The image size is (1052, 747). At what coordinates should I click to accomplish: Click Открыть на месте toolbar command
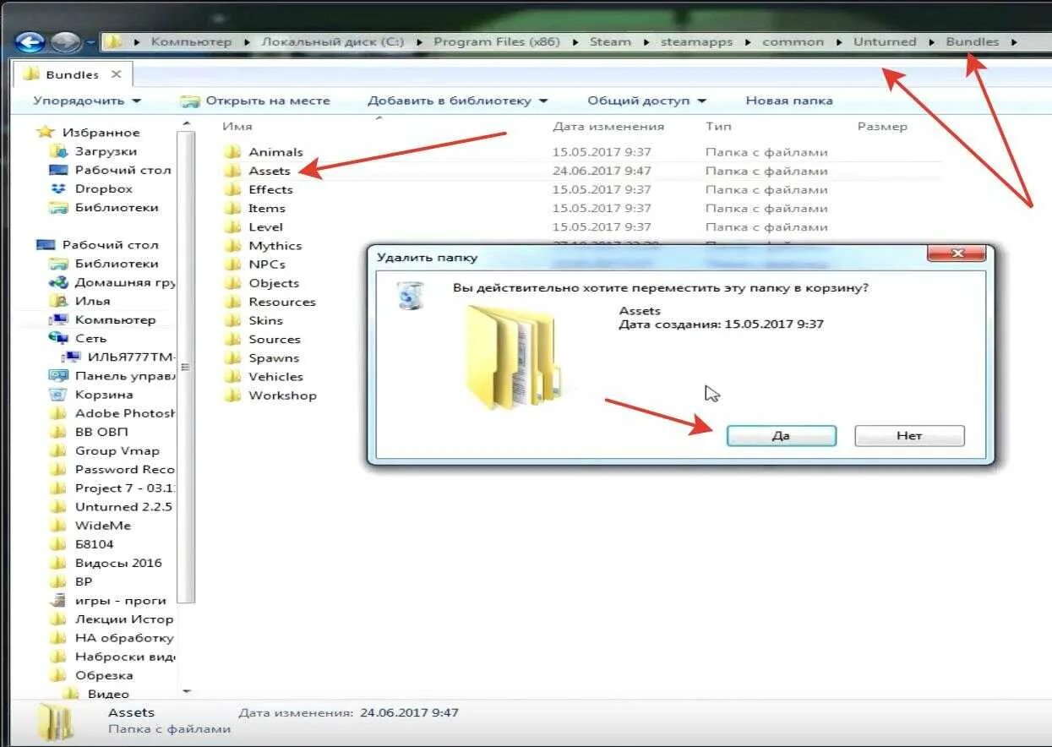(256, 101)
